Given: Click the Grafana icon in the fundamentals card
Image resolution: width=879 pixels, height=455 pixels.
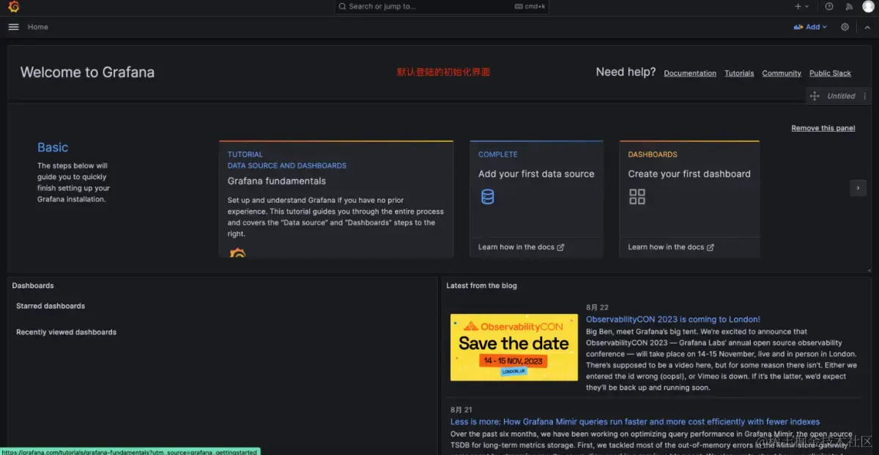Looking at the screenshot, I should point(237,253).
